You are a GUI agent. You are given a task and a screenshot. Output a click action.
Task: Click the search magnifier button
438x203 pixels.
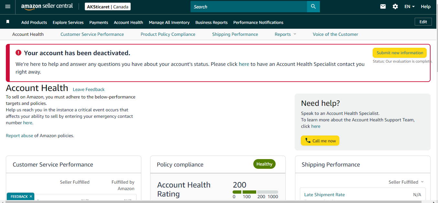tap(313, 6)
